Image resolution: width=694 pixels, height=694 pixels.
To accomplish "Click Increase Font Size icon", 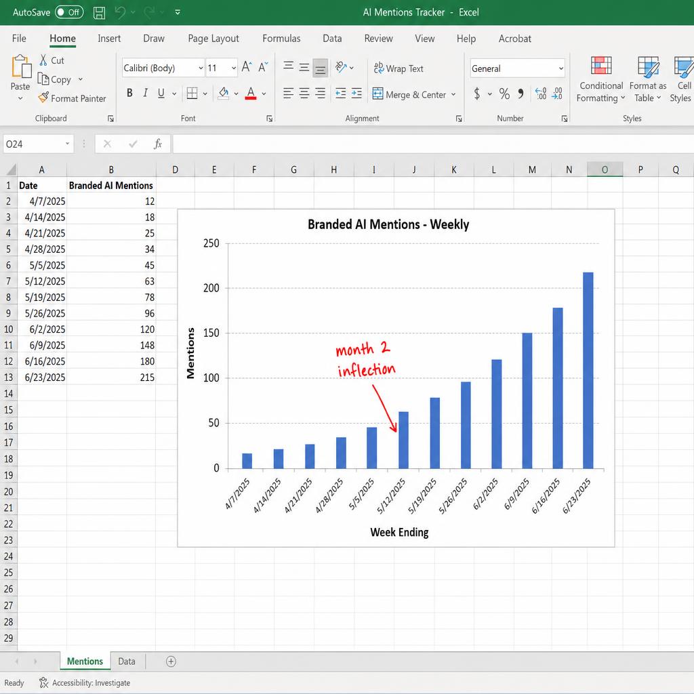I will 247,67.
